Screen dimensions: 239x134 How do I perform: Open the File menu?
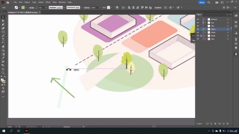[15, 2]
